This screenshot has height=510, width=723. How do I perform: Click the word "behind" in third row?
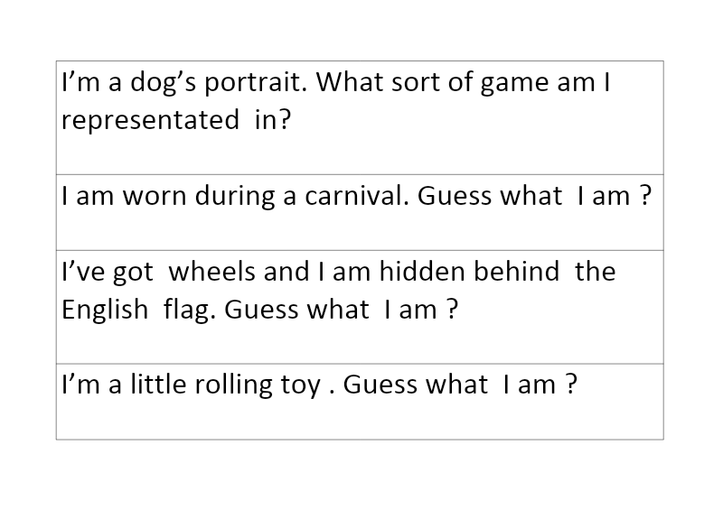pos(516,272)
